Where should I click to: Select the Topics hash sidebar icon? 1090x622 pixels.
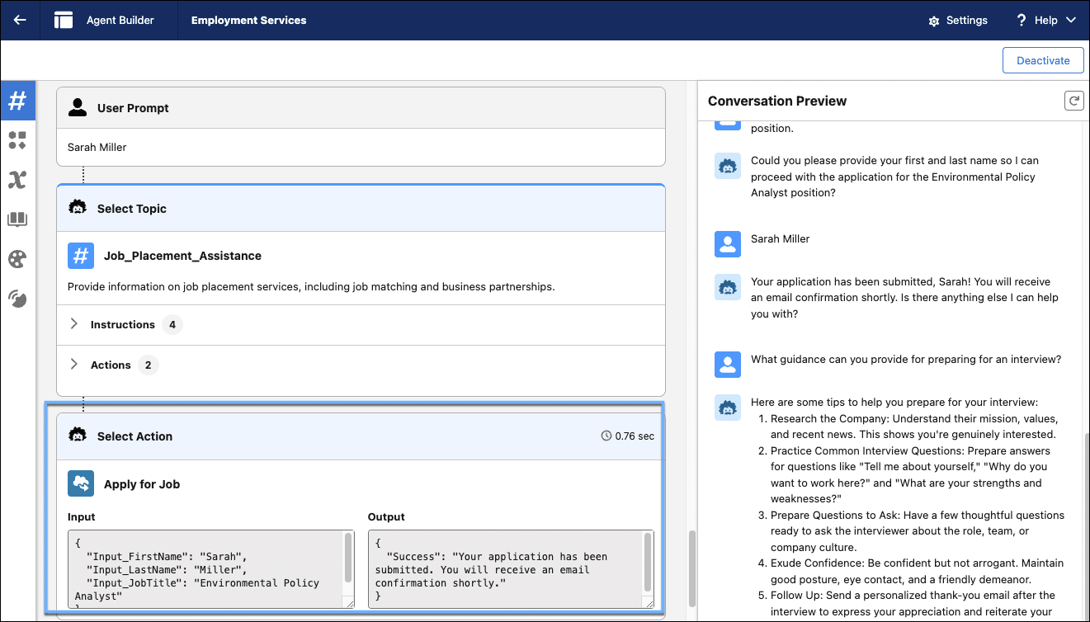[17, 101]
